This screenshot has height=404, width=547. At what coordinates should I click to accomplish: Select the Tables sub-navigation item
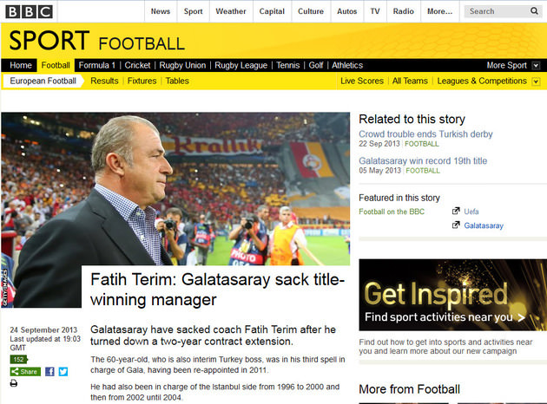pos(177,81)
